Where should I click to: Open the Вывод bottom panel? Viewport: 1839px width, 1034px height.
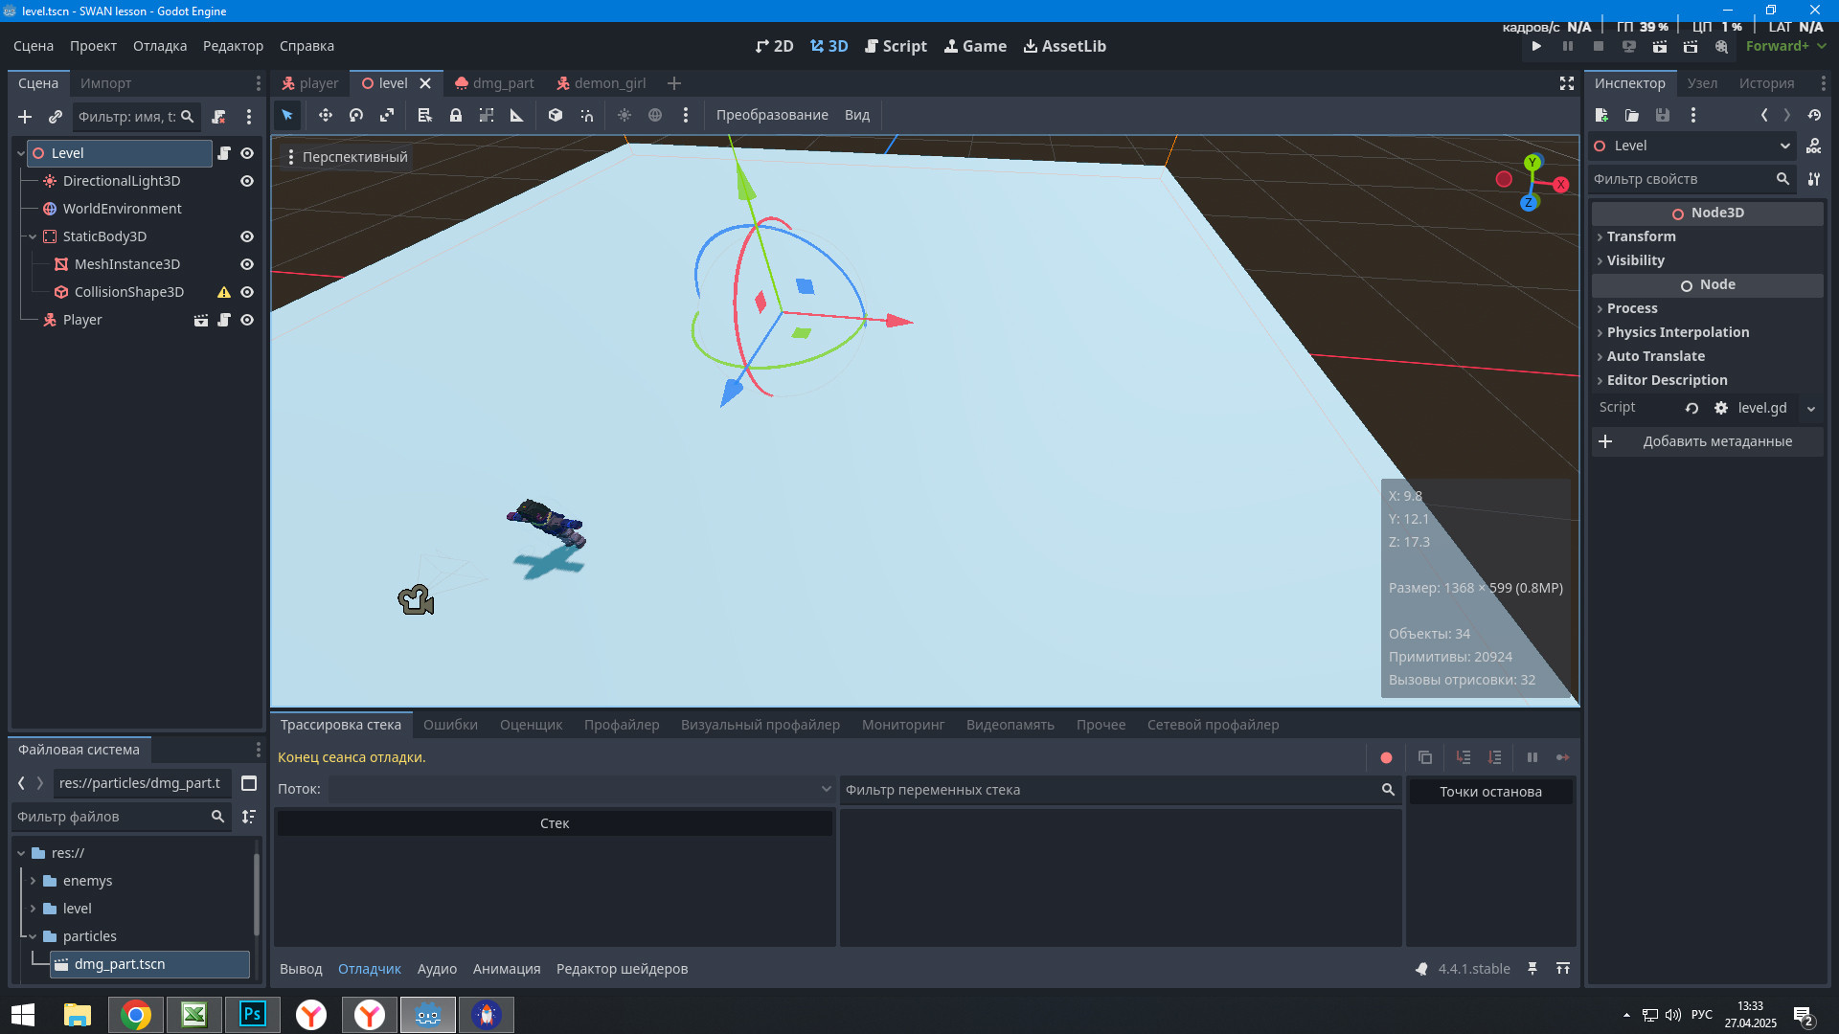tap(301, 969)
